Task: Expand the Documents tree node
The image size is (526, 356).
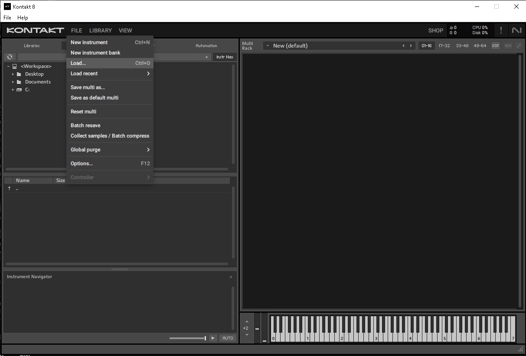Action: (13, 82)
